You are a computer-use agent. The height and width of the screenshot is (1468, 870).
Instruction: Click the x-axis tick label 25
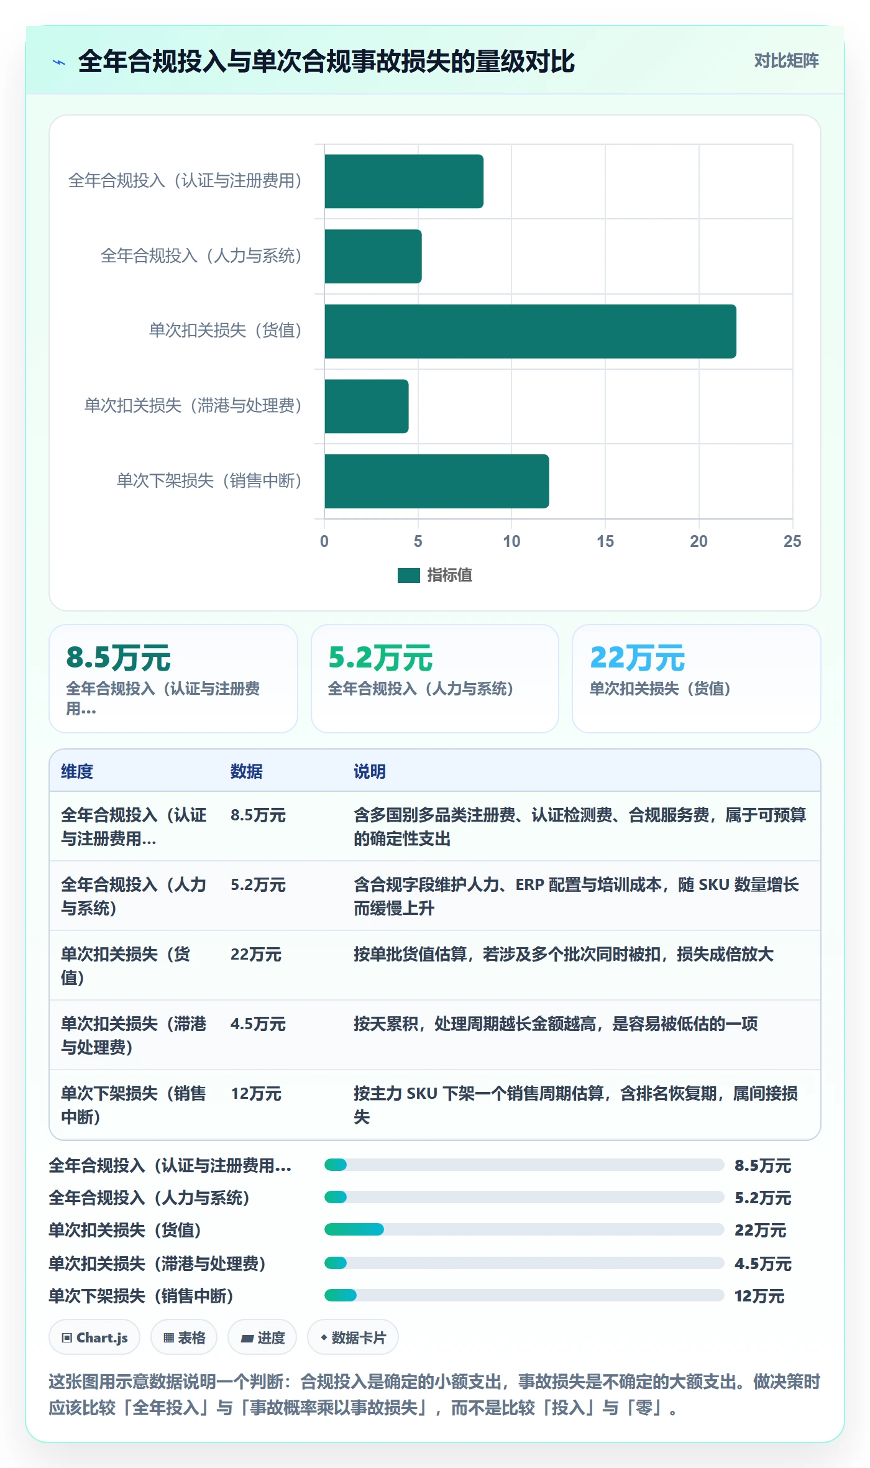pos(792,541)
